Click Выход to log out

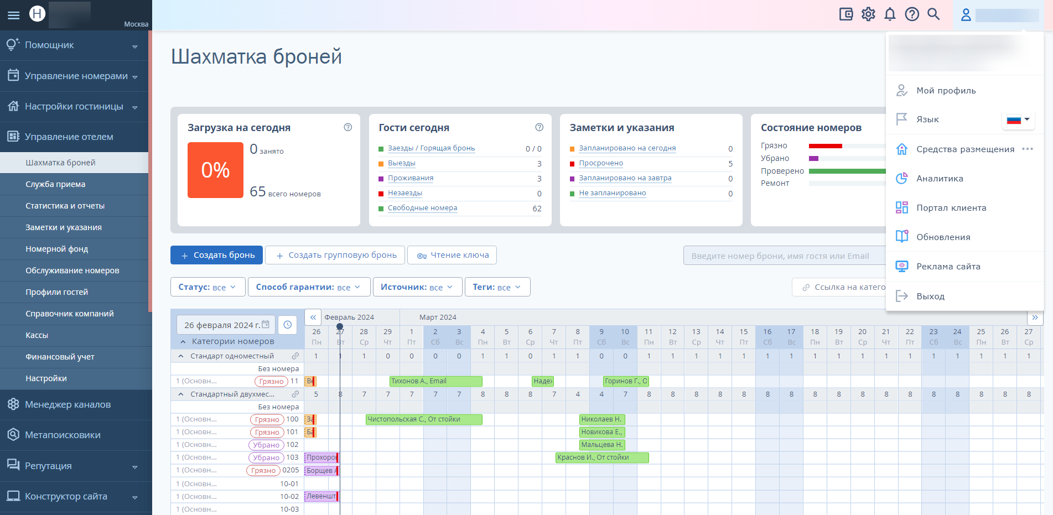tap(965, 296)
